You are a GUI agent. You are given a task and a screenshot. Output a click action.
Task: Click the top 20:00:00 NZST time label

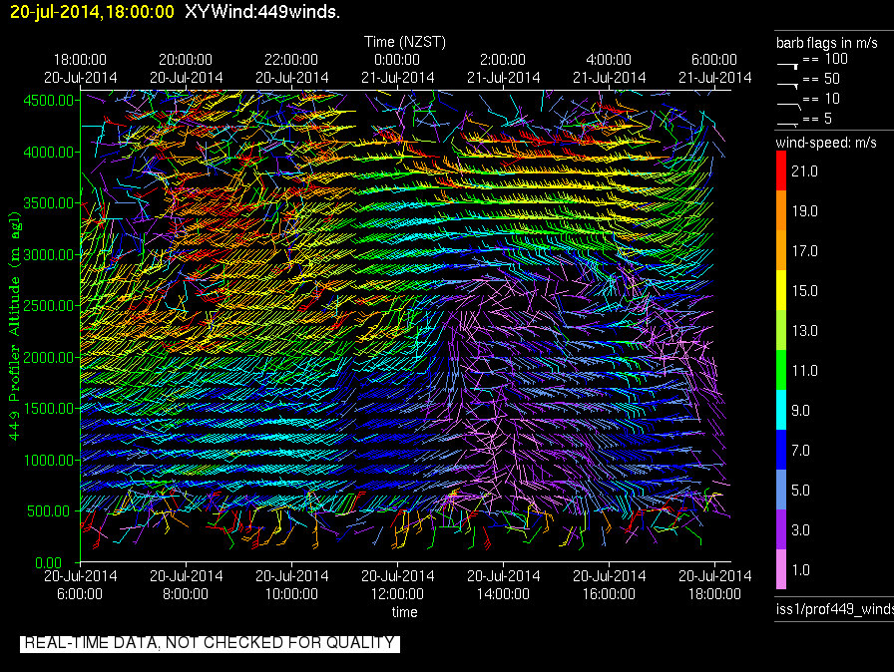[186, 60]
